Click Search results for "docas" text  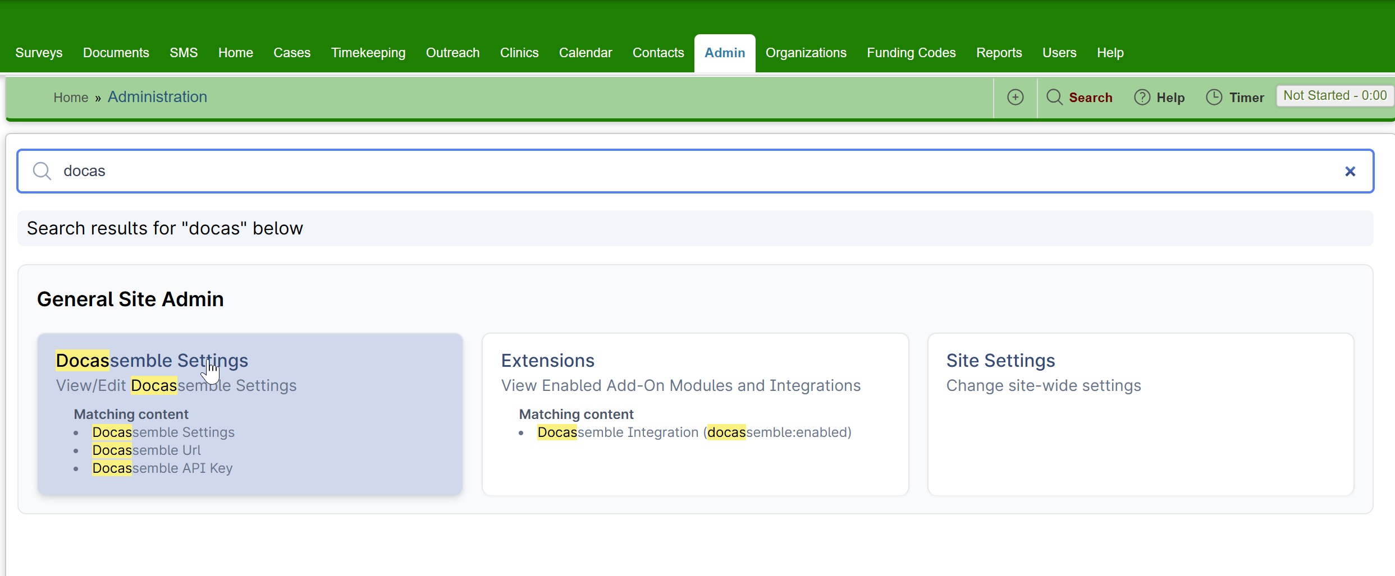(x=165, y=228)
